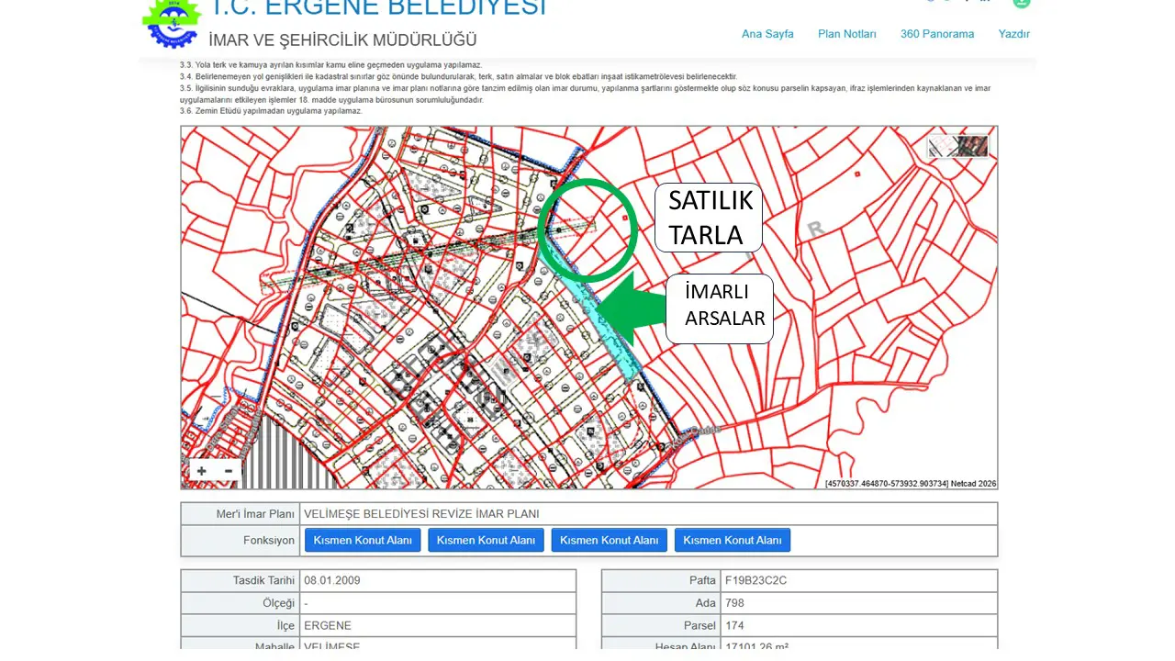Click inside the green circle marker on the map
Screen dimensions: 1175x661
587,230
